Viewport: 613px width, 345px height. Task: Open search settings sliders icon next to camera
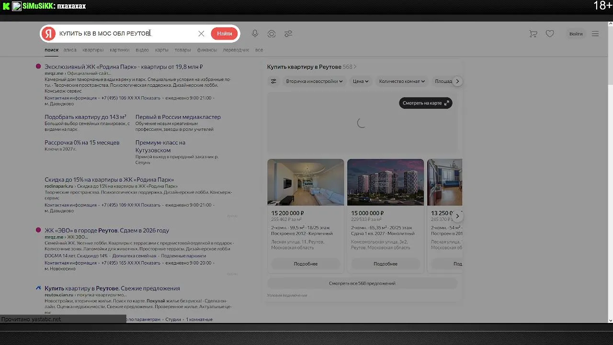pyautogui.click(x=288, y=34)
